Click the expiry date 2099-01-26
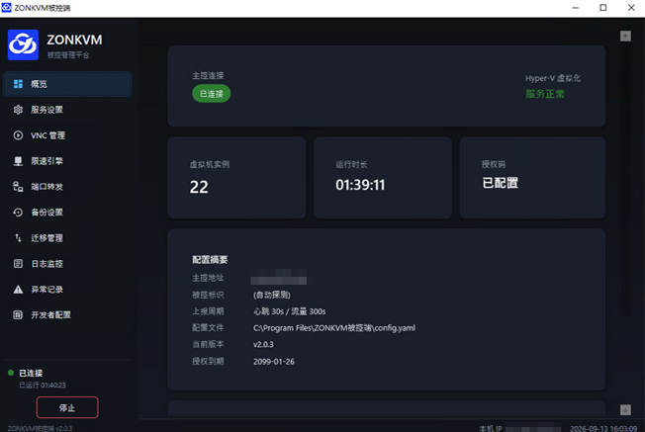 [274, 362]
